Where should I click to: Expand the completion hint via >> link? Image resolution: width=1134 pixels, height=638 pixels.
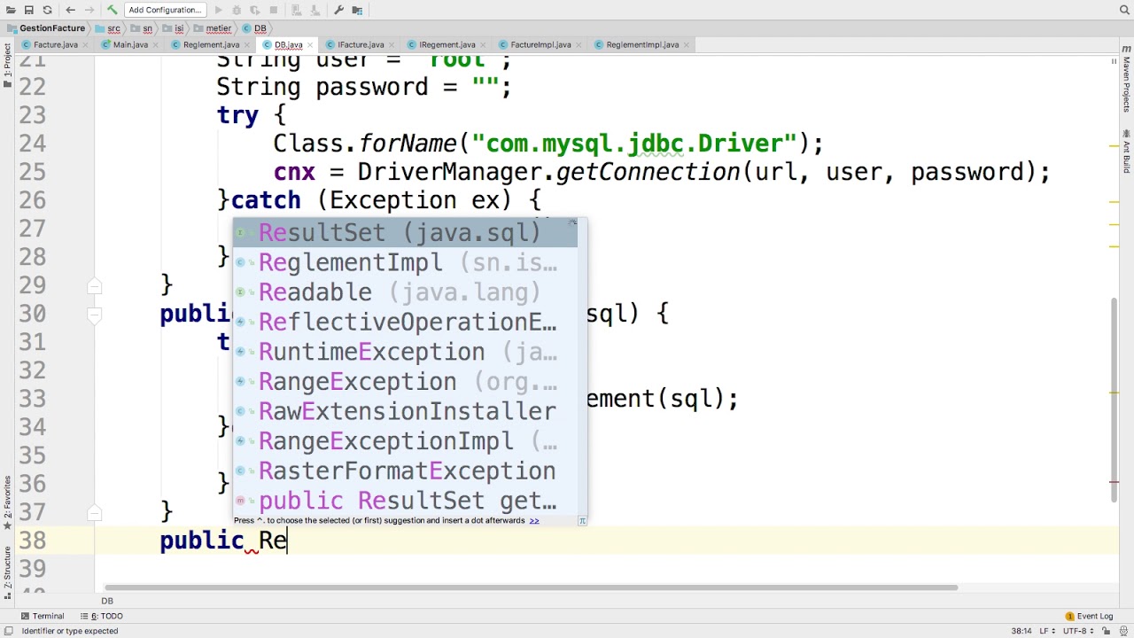pos(534,520)
